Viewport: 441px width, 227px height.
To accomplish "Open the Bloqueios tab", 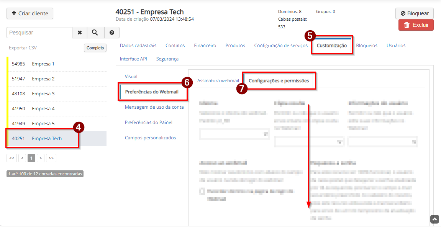I will pos(367,46).
